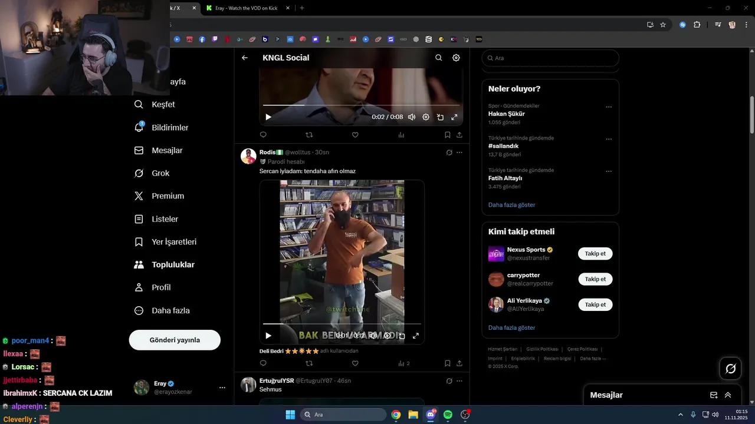755x424 pixels.
Task: Show more trends Daha fazla göster
Action: click(x=511, y=205)
